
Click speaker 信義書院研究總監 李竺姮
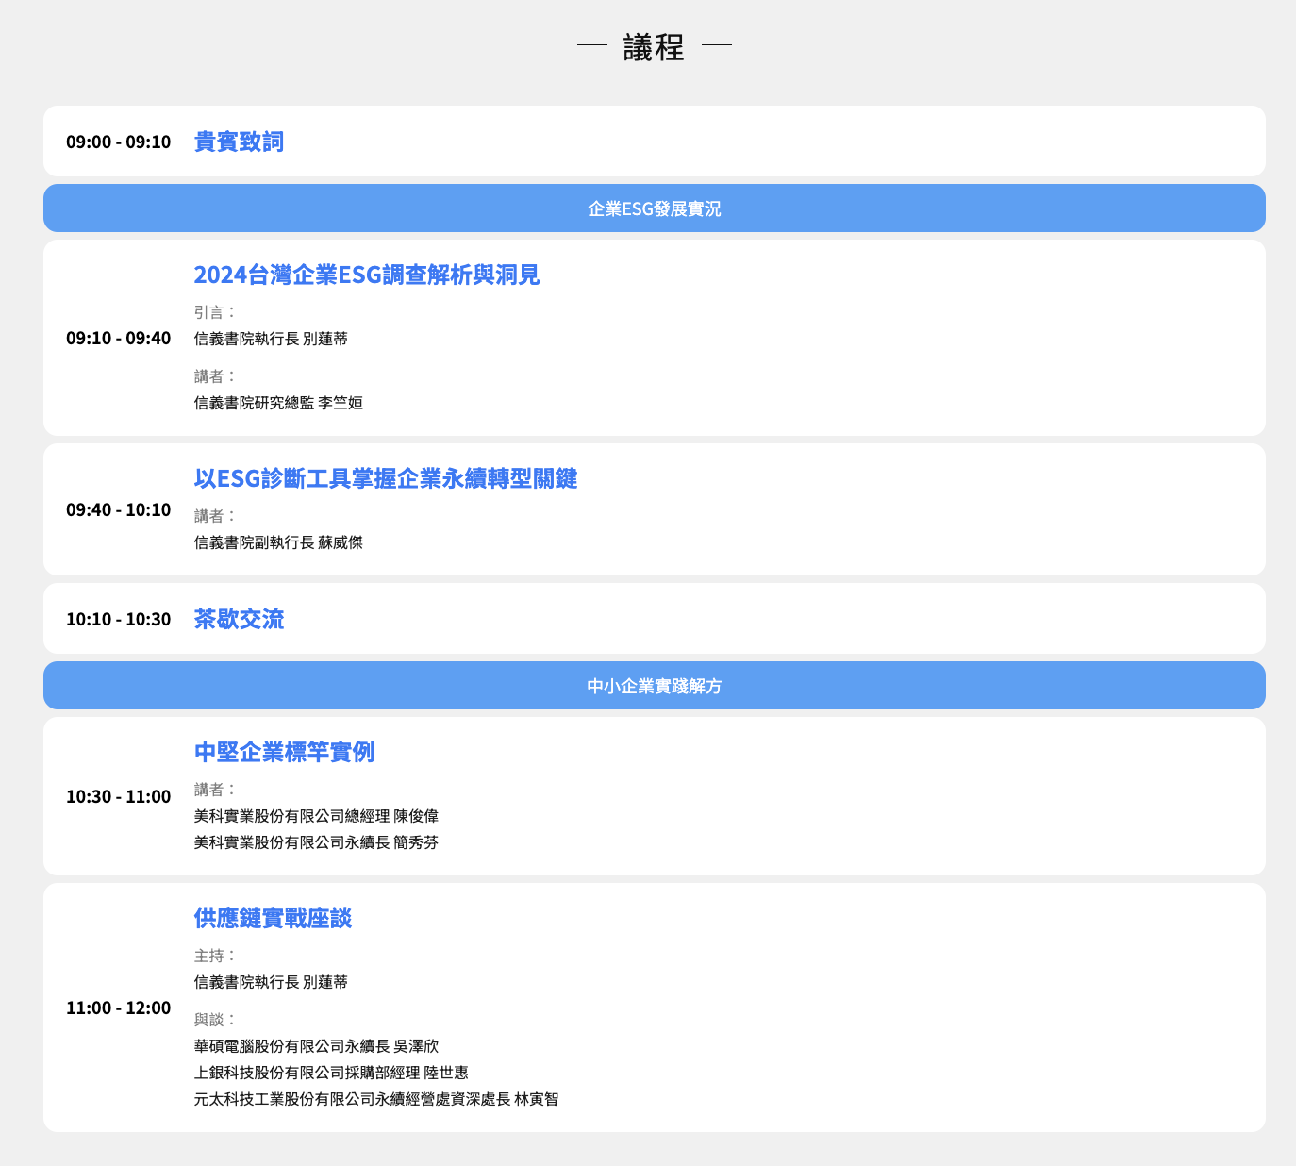click(x=278, y=403)
